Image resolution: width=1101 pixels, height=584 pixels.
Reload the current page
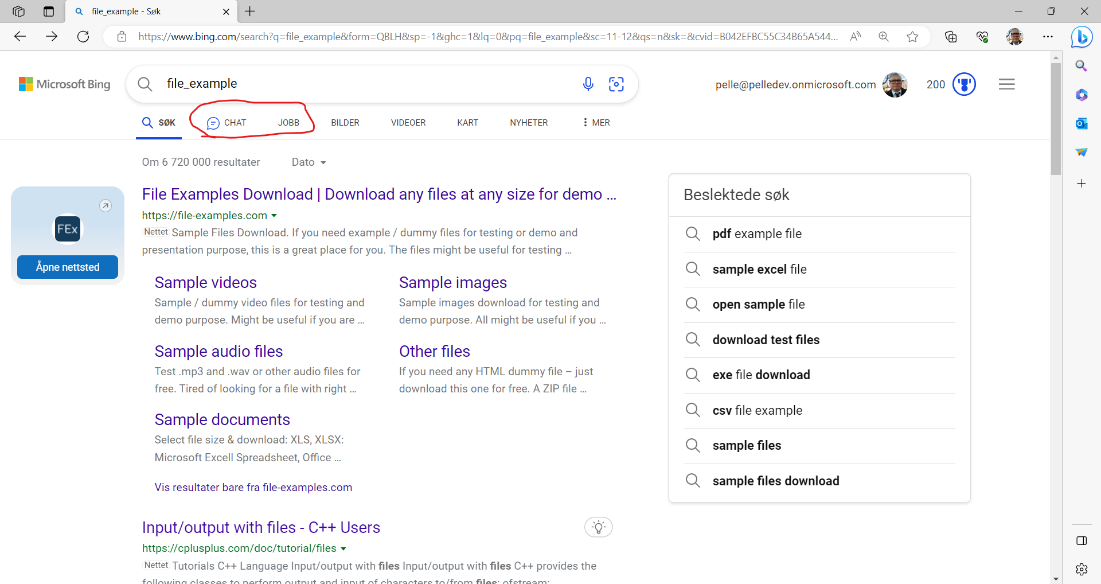click(x=83, y=37)
